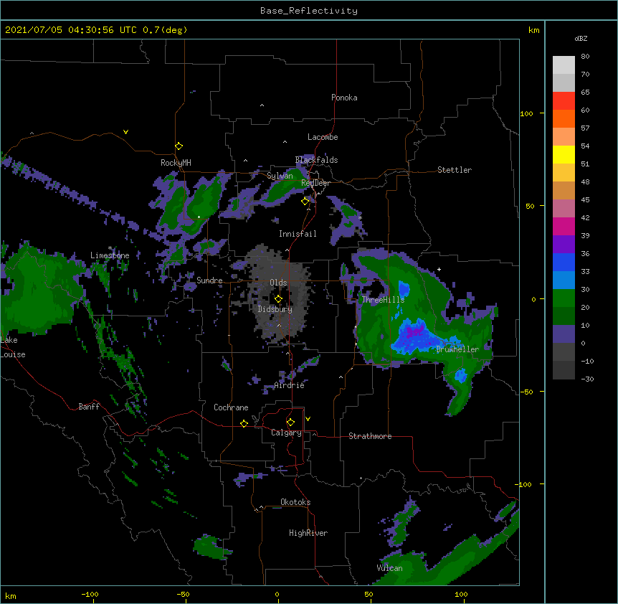Click the light blue 30-33 dBZ swatch
The height and width of the screenshot is (604, 618).
[x=564, y=280]
